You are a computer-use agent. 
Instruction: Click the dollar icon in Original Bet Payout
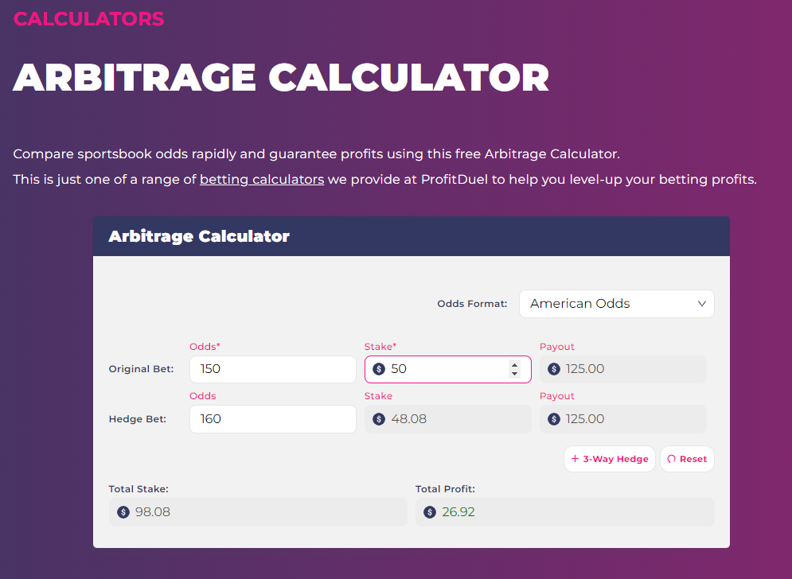553,368
